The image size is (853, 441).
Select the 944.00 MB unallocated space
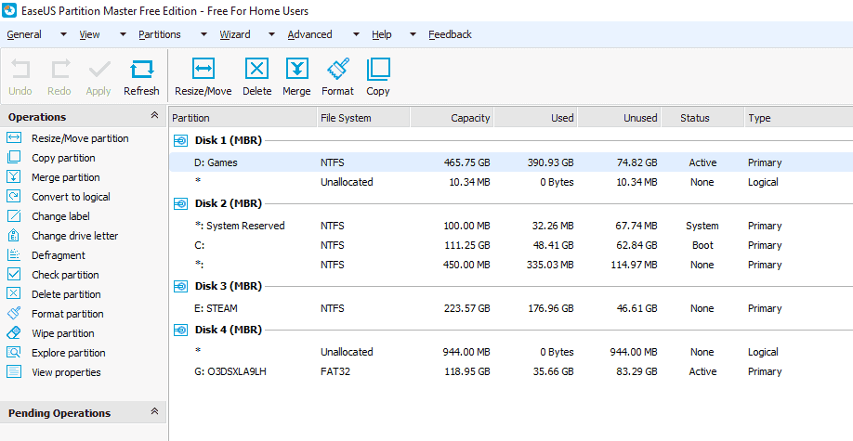point(511,352)
